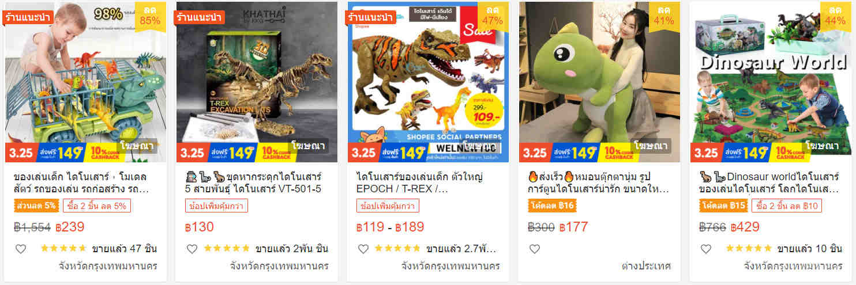This screenshot has height=285, width=856.
Task: Click the โค้ดลด ฿16 voucher tag
Action: coord(553,206)
